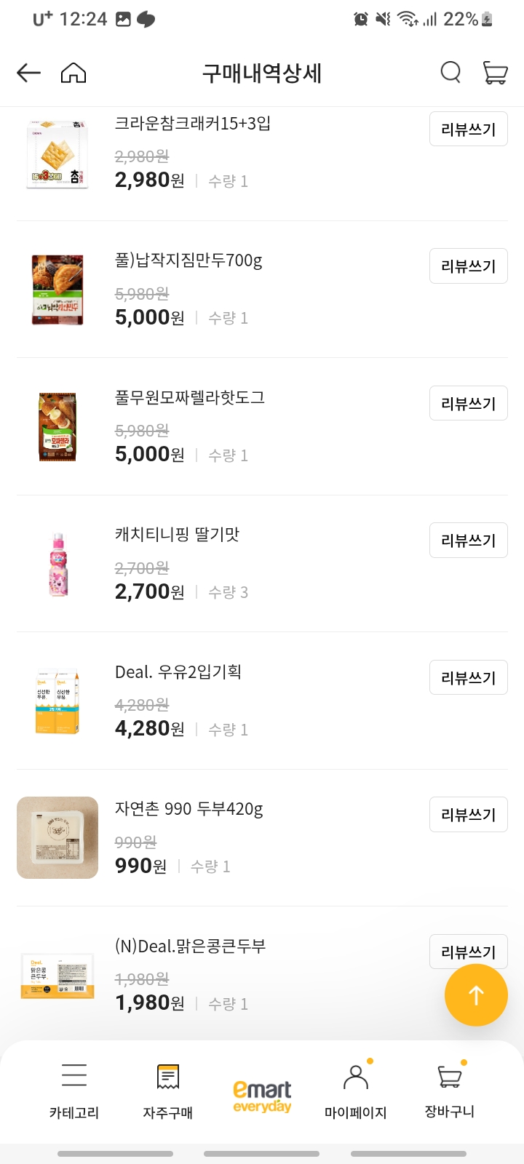Tap emart everyday logo in bottom bar
Viewport: 524px width, 1164px height.
tap(262, 1096)
